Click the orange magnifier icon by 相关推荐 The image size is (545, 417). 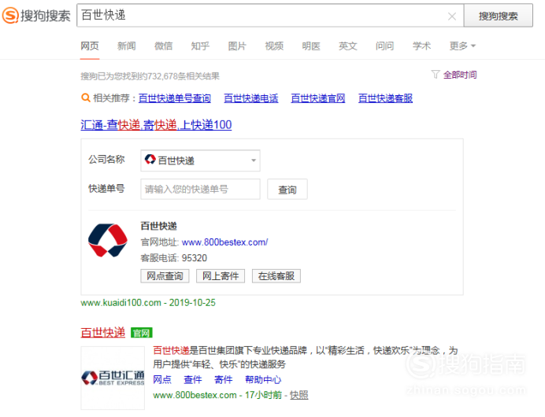tap(86, 98)
